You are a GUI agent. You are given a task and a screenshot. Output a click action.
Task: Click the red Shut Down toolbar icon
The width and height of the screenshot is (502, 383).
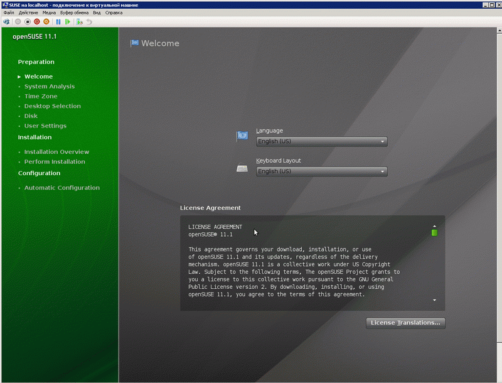click(x=37, y=22)
